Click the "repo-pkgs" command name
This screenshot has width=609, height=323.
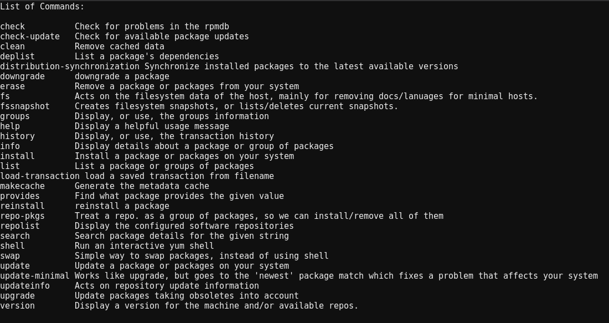[22, 216]
